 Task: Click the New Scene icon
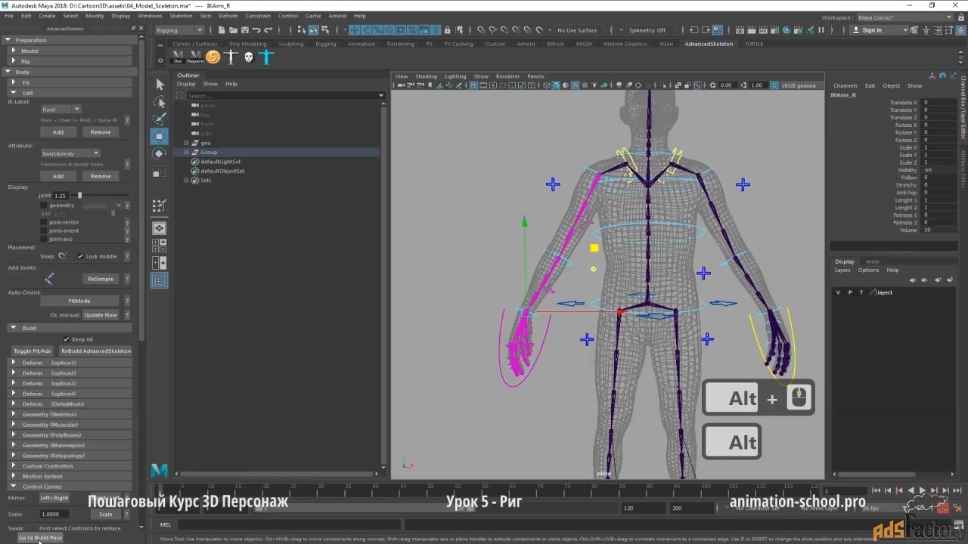coord(222,30)
